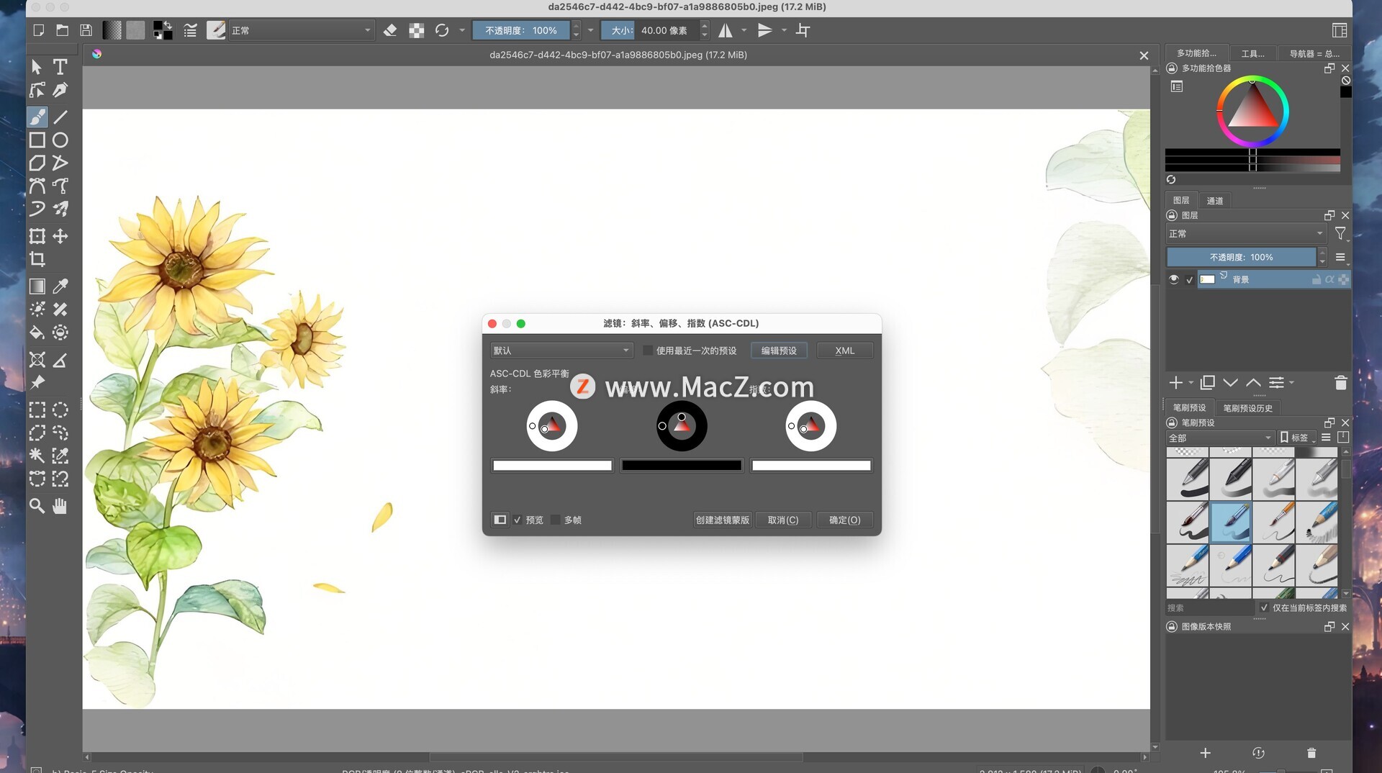Select the Ellipse shape tool
This screenshot has width=1382, height=773.
click(60, 140)
